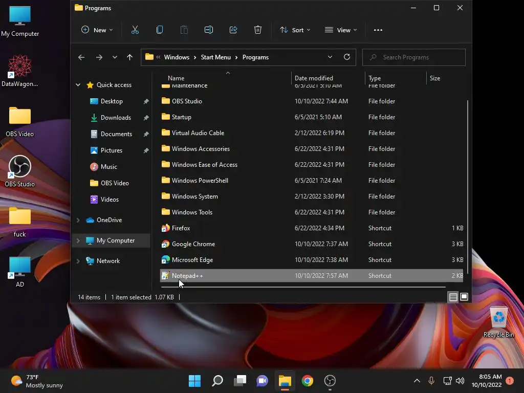
Task: Go up one folder level arrow
Action: [129, 57]
